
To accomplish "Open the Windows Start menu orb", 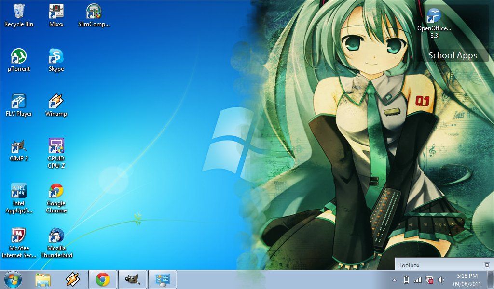I will [13, 279].
